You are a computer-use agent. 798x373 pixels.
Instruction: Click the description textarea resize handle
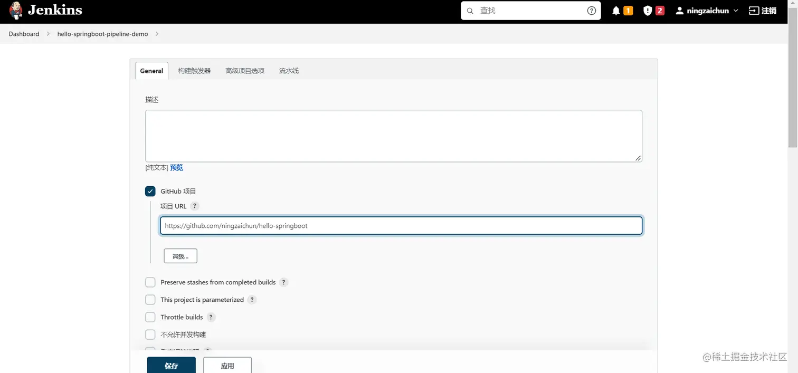pos(638,158)
